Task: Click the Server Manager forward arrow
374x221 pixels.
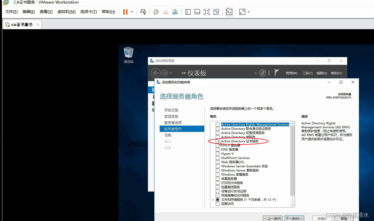Action: [165, 73]
